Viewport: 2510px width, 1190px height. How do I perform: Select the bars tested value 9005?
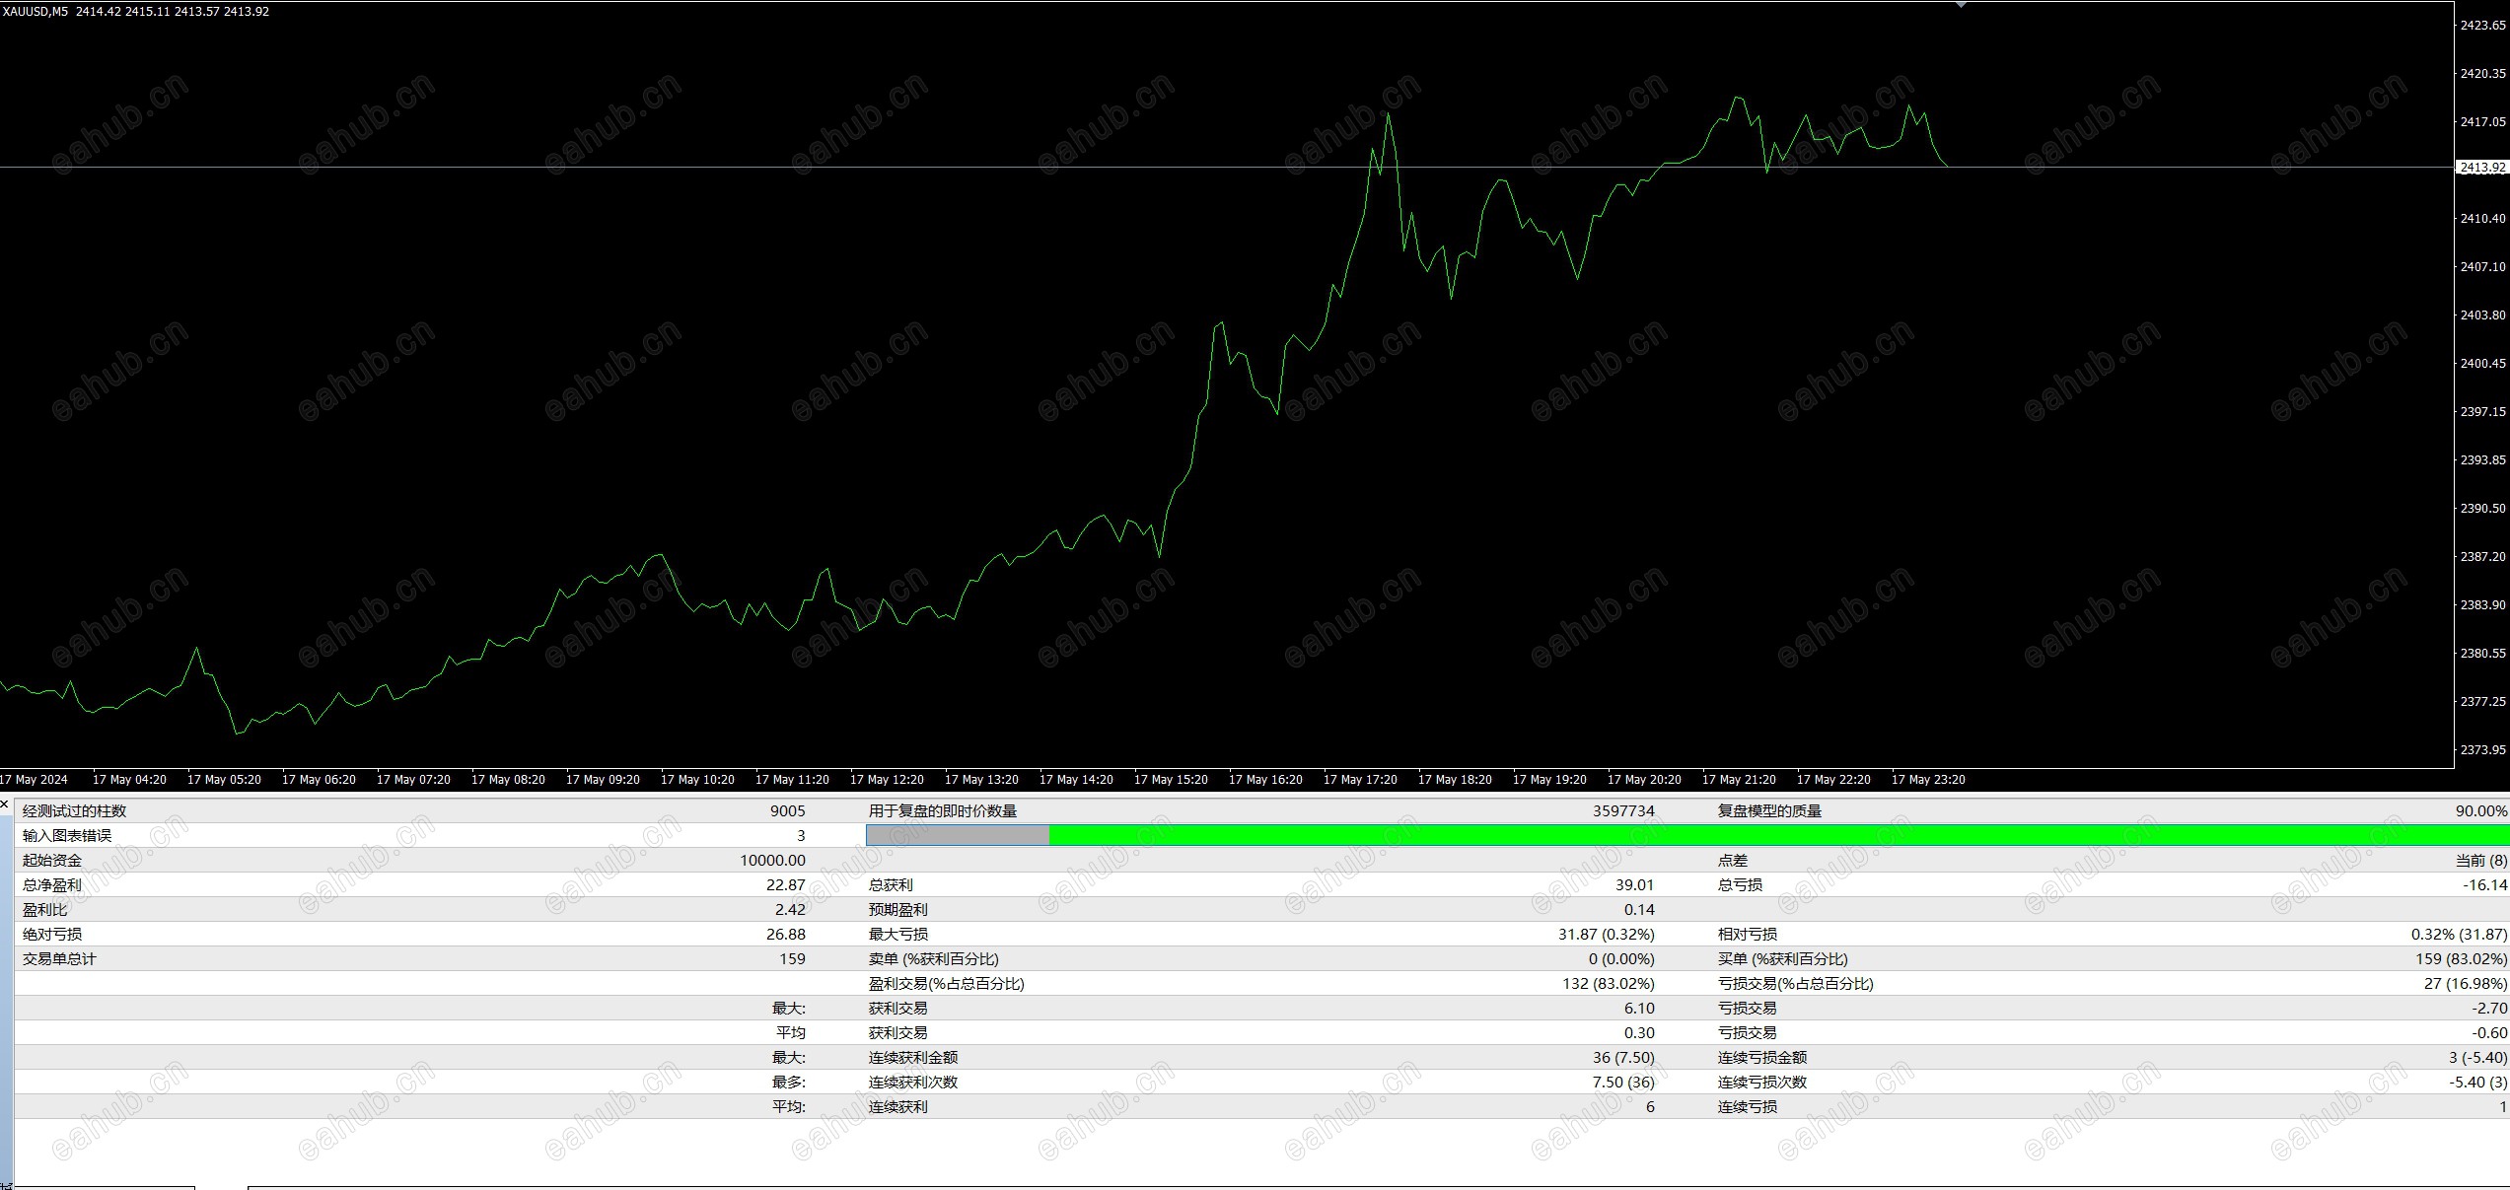coord(788,811)
